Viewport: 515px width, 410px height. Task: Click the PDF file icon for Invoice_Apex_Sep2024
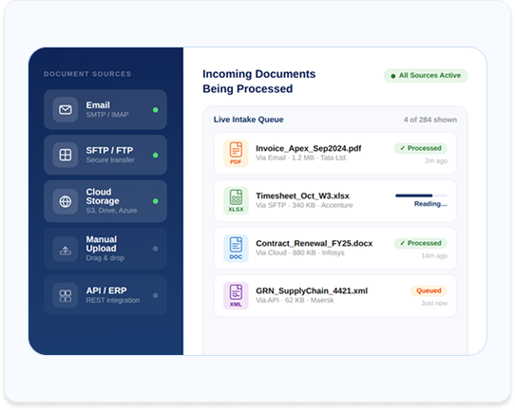click(236, 153)
